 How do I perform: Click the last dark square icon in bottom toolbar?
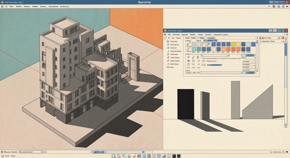179,156
